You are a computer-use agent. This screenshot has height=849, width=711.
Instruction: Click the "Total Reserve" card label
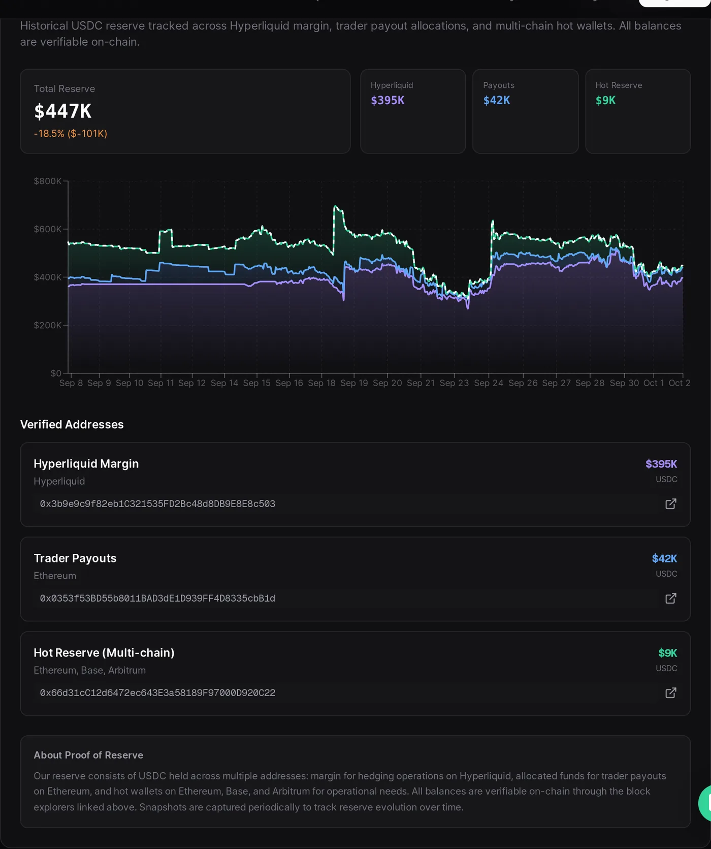(64, 89)
